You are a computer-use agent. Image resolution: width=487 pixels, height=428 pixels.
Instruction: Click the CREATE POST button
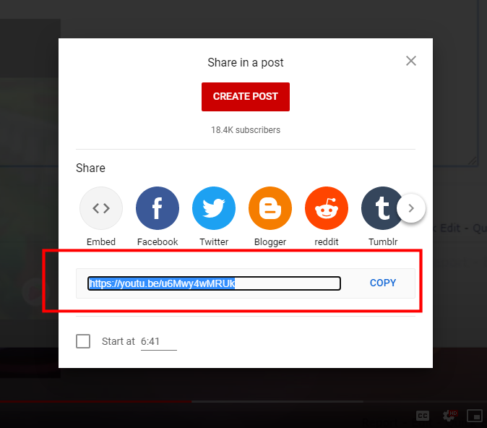(246, 97)
